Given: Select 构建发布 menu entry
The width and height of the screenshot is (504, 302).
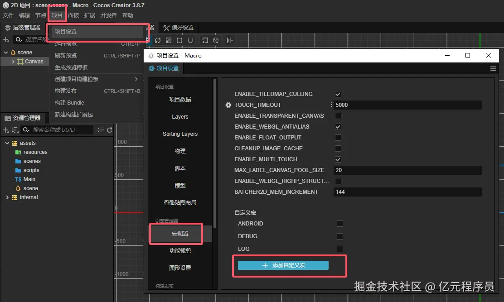Looking at the screenshot, I should [x=97, y=91].
